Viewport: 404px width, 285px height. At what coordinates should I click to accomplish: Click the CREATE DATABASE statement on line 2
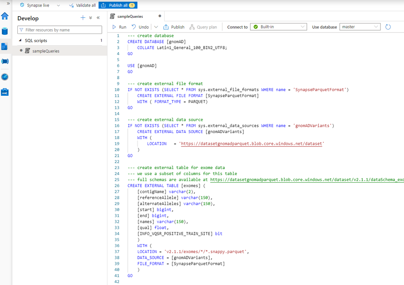157,42
